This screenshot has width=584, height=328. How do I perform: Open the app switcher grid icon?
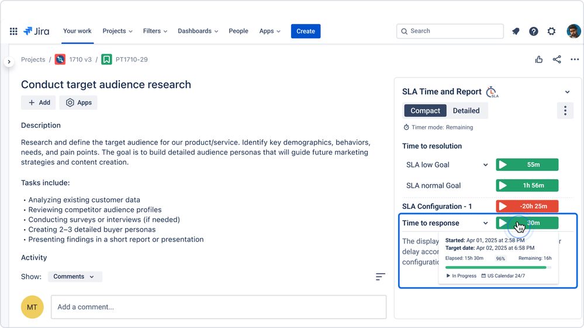13,32
